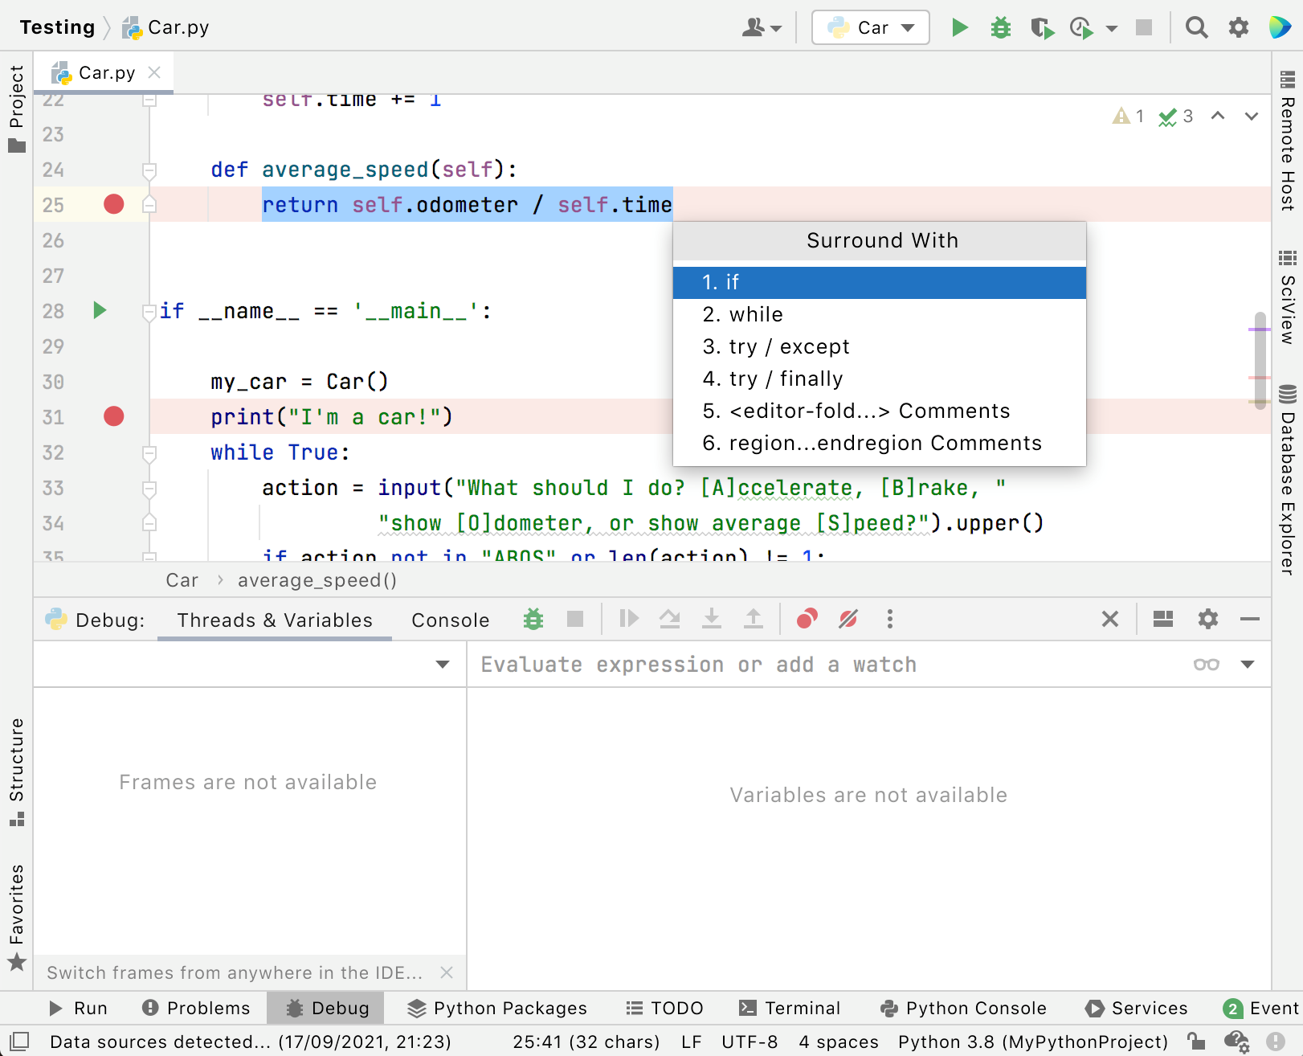Step over the current line

point(671,619)
